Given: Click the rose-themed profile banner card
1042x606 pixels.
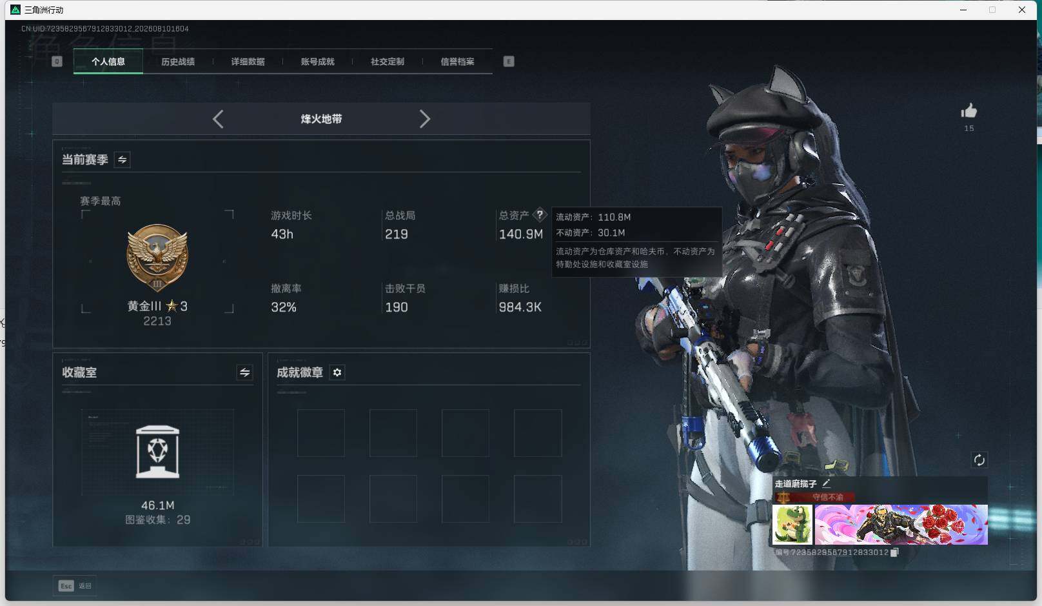Looking at the screenshot, I should click(x=901, y=524).
